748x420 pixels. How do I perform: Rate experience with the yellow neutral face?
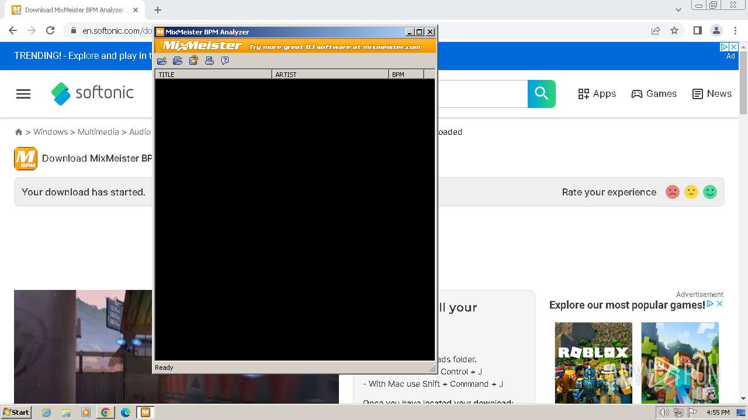coord(691,192)
